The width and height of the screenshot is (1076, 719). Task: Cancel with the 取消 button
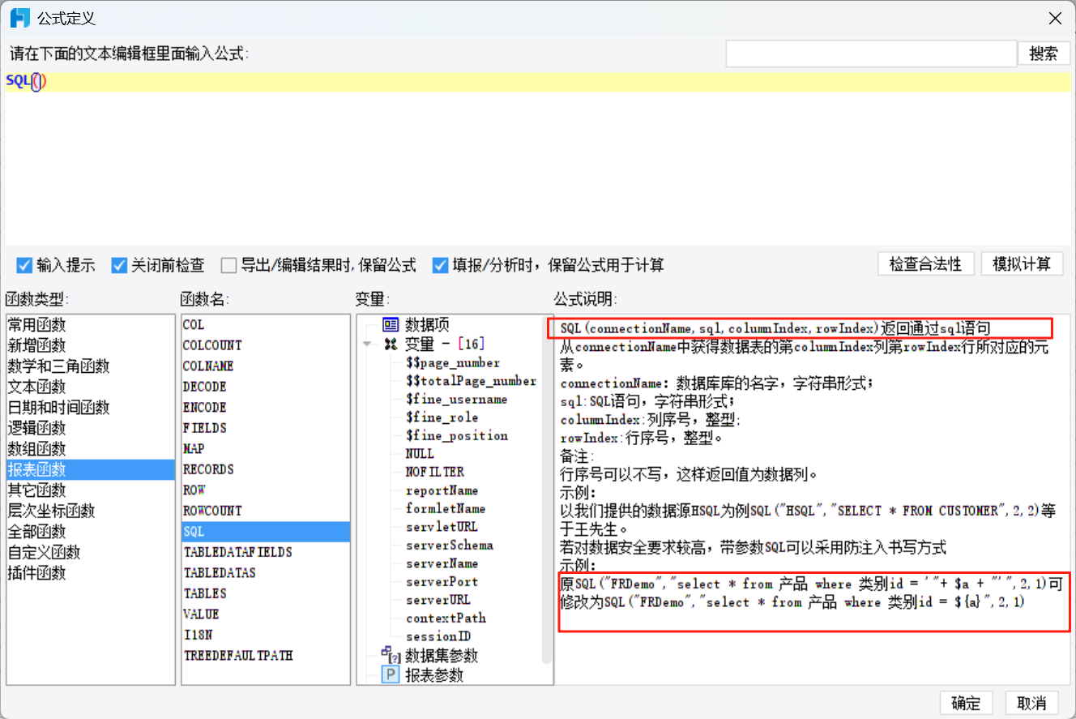(1031, 704)
